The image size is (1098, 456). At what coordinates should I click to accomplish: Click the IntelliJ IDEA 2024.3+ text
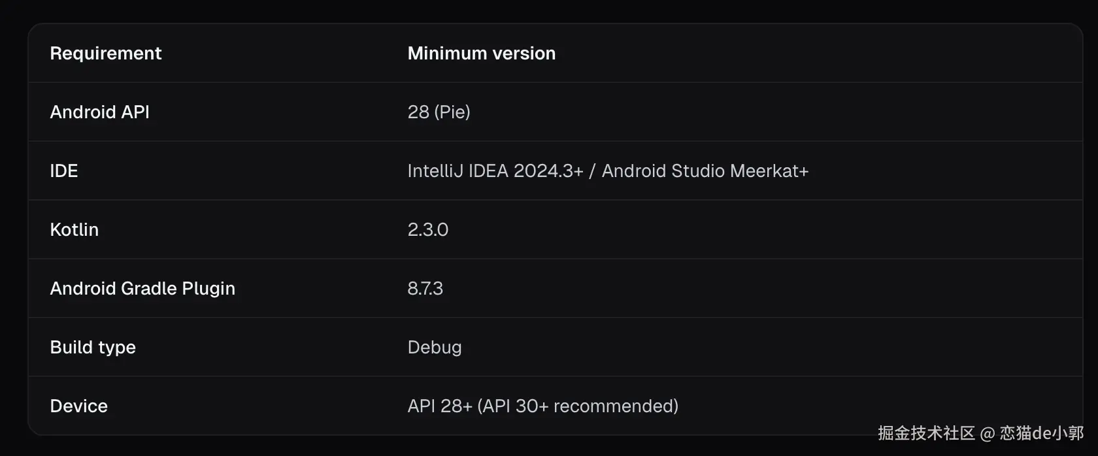pos(495,171)
